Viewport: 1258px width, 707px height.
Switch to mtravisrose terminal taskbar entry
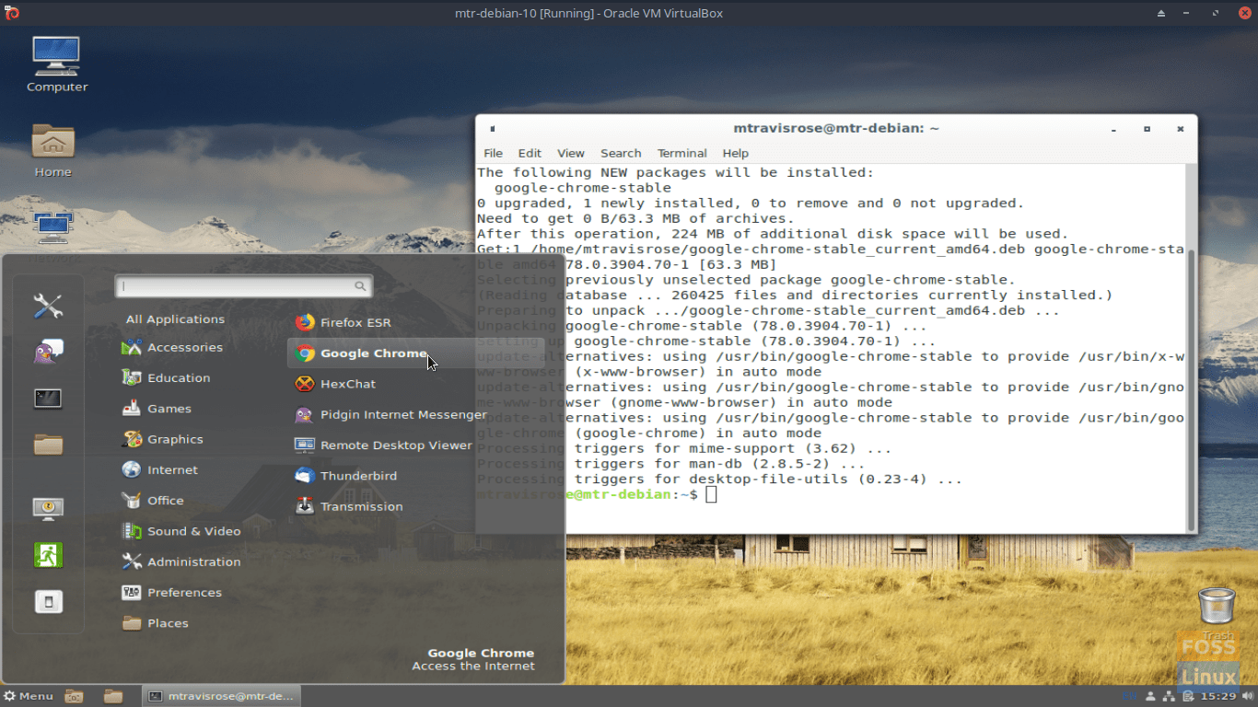pyautogui.click(x=221, y=696)
